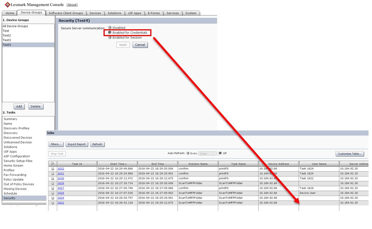Open the Software Client Groups tab
This screenshot has width=372, height=229.
(x=66, y=13)
